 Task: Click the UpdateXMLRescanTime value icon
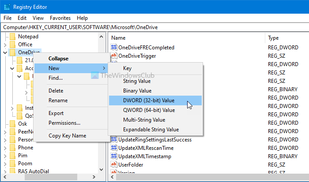click(x=114, y=148)
